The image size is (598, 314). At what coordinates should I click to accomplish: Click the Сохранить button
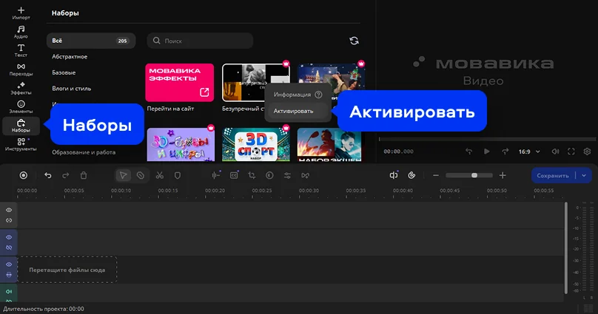[x=553, y=175]
